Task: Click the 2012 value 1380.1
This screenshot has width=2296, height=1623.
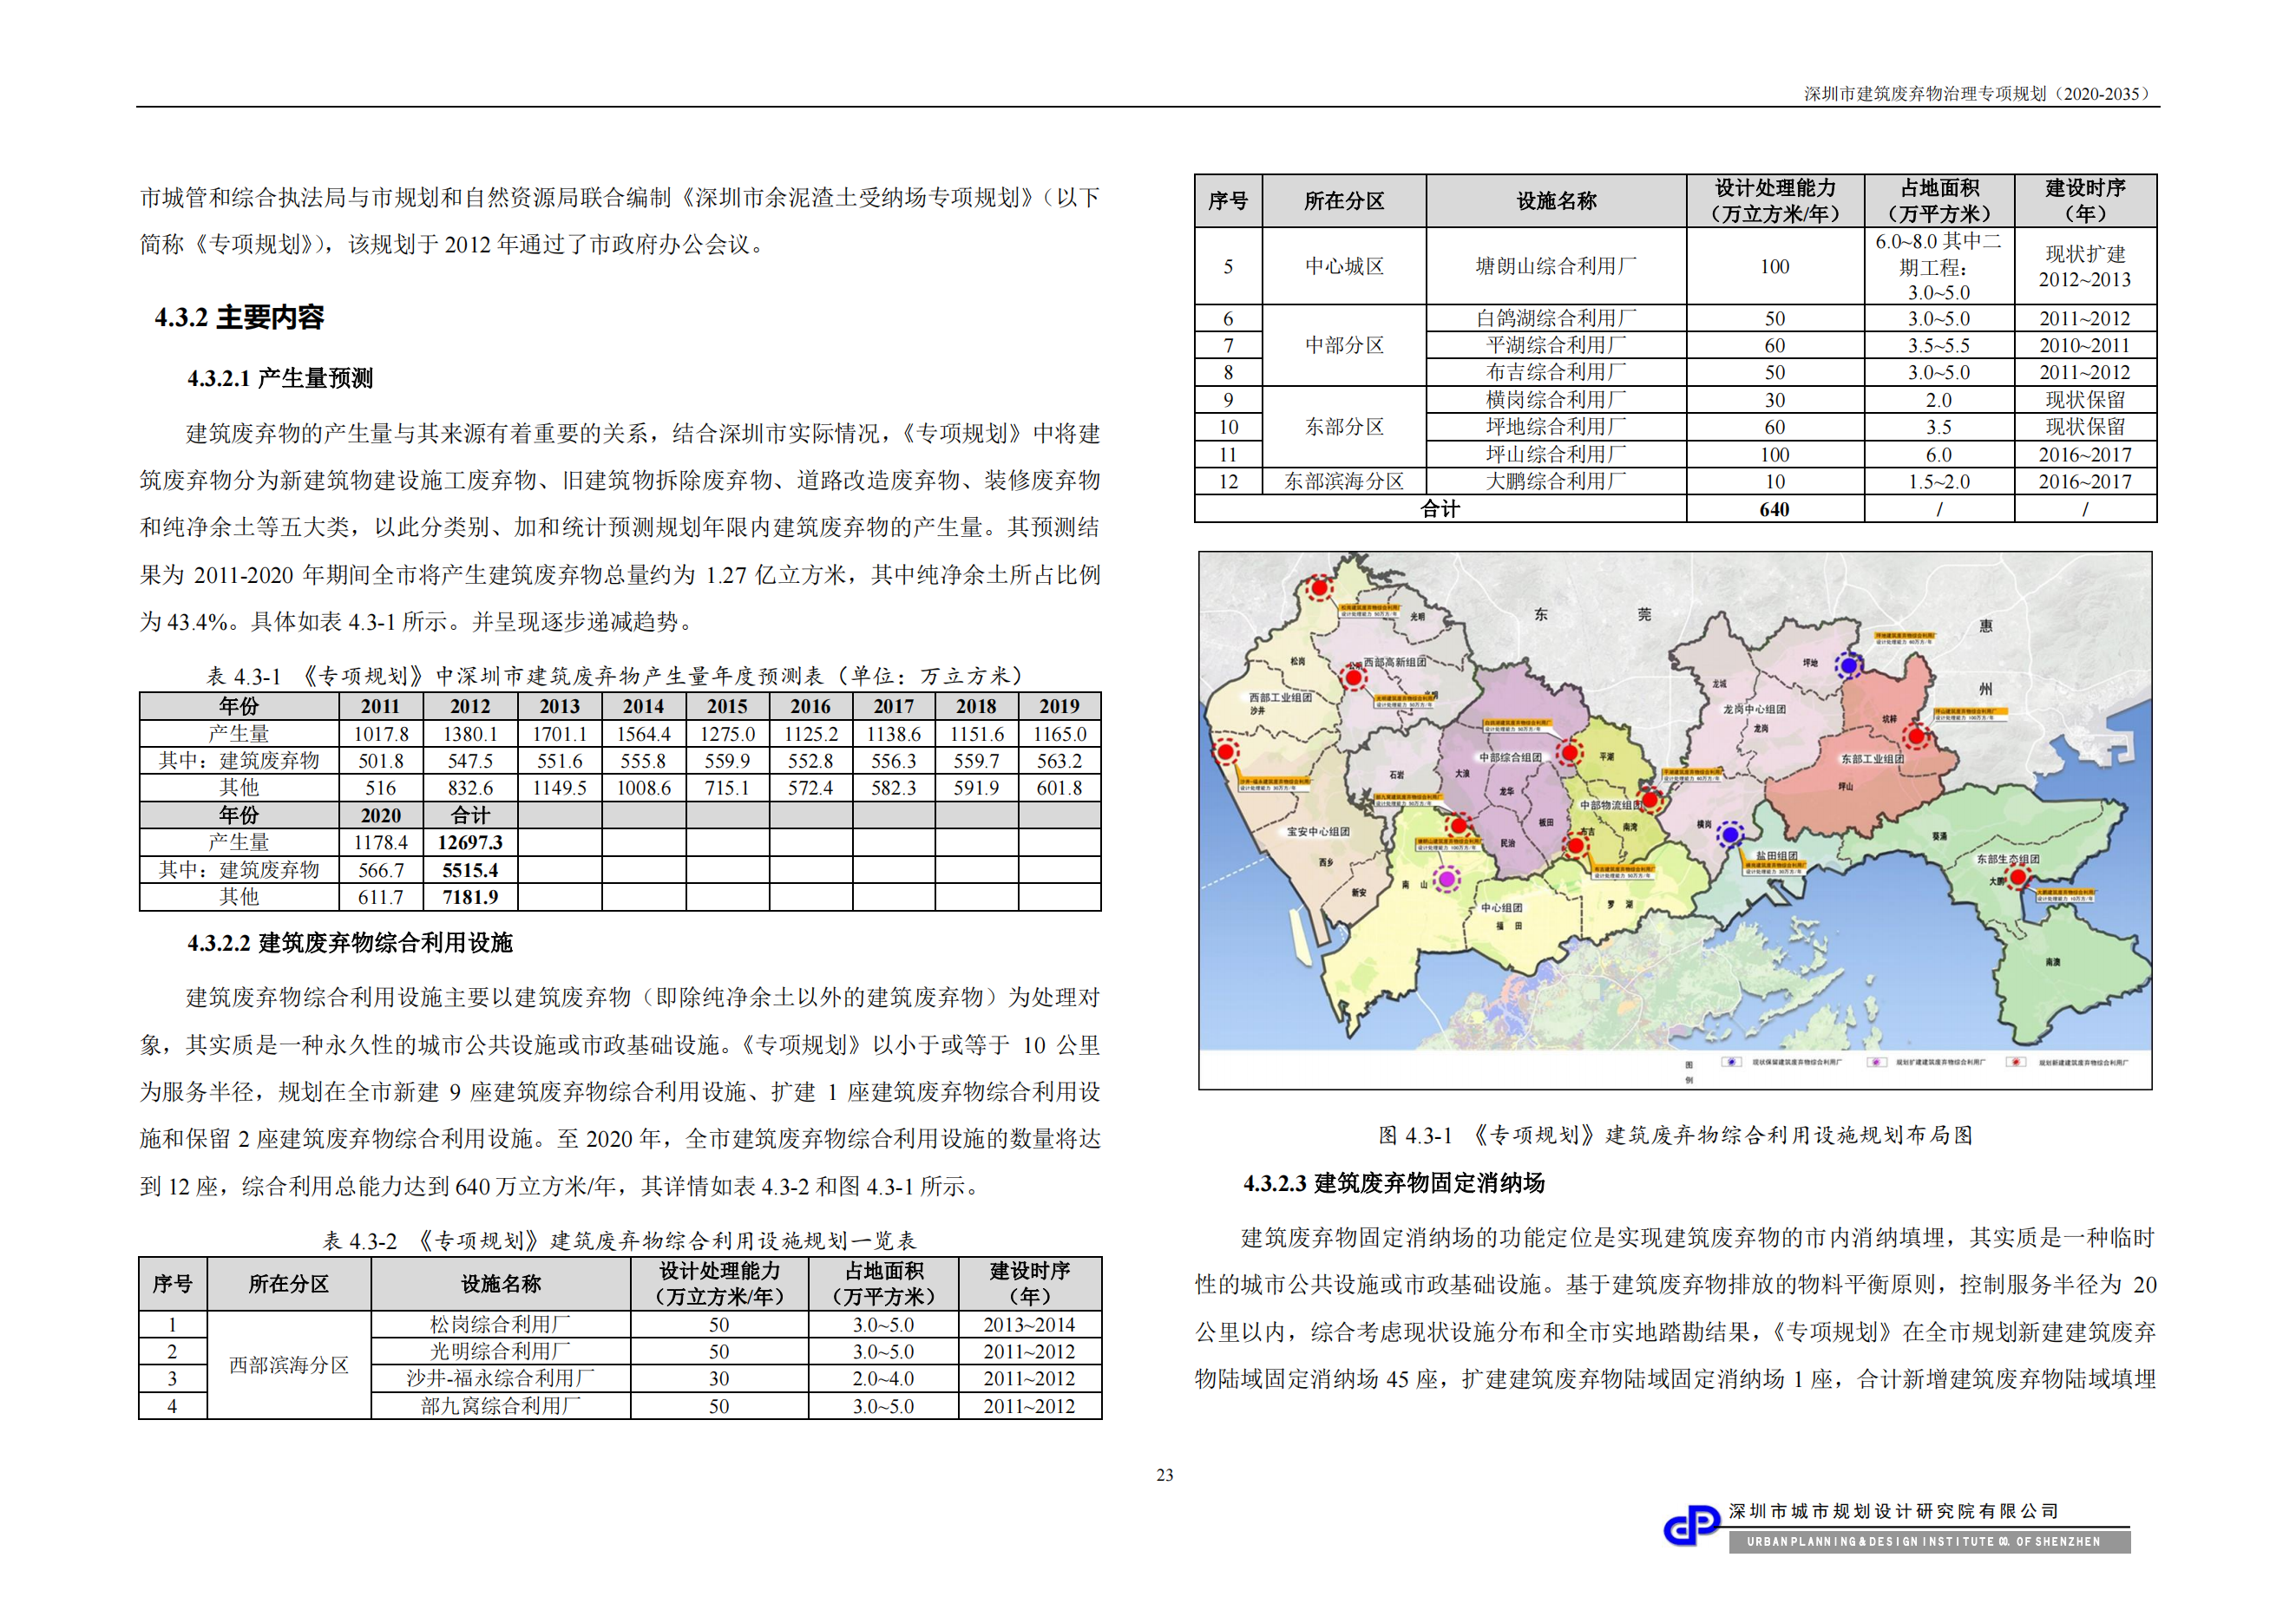Action: tap(470, 734)
